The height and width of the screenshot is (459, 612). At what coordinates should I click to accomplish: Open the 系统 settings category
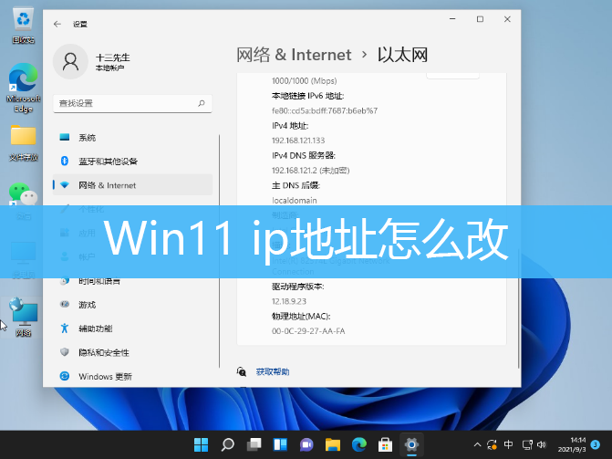pos(87,137)
